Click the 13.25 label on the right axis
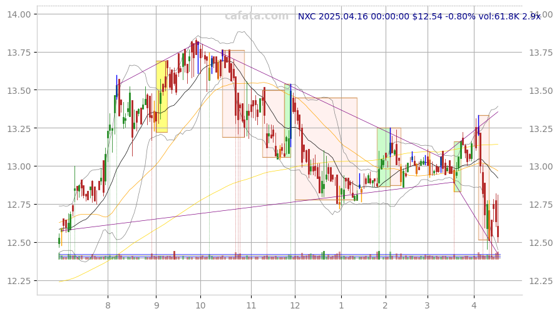Viewport: 559px width, 316px height. (541, 129)
